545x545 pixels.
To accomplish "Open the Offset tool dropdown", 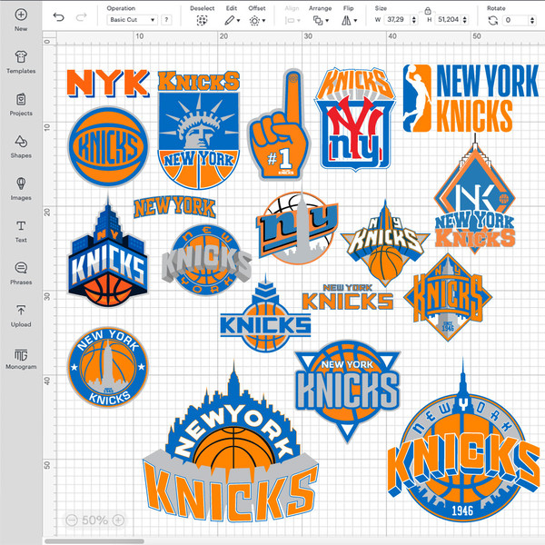I will 257,21.
